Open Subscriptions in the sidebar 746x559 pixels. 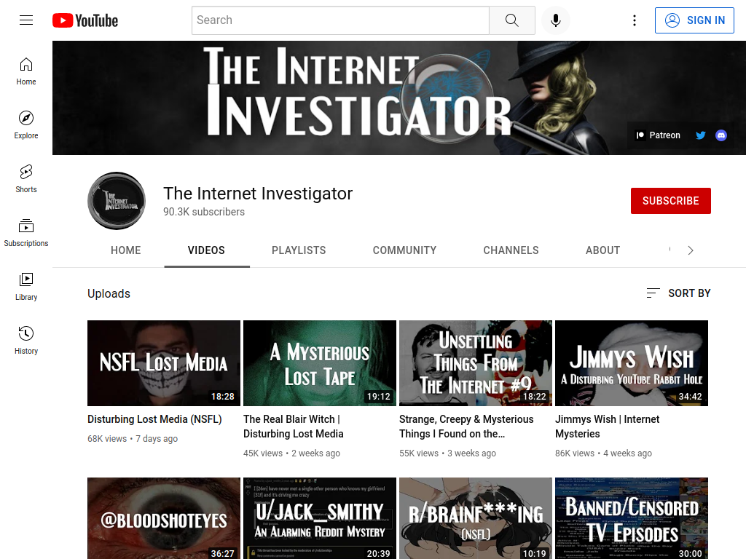point(26,232)
